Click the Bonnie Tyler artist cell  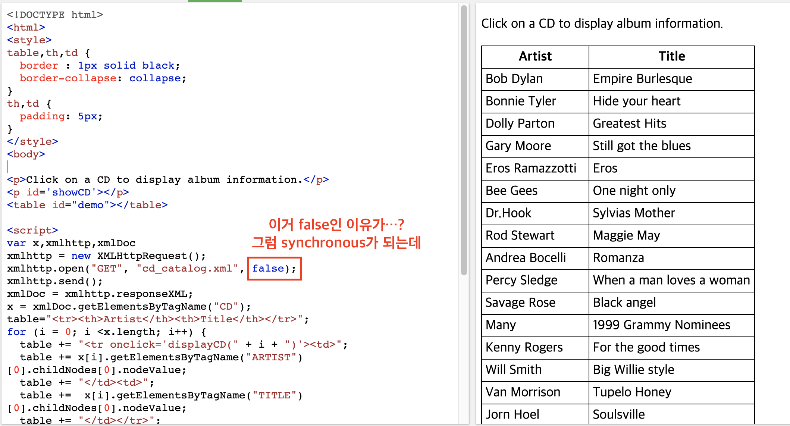[521, 101]
